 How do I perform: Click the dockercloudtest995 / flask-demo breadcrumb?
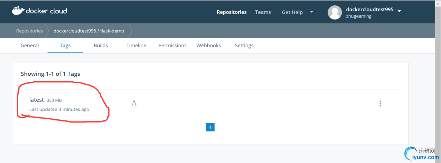click(89, 31)
